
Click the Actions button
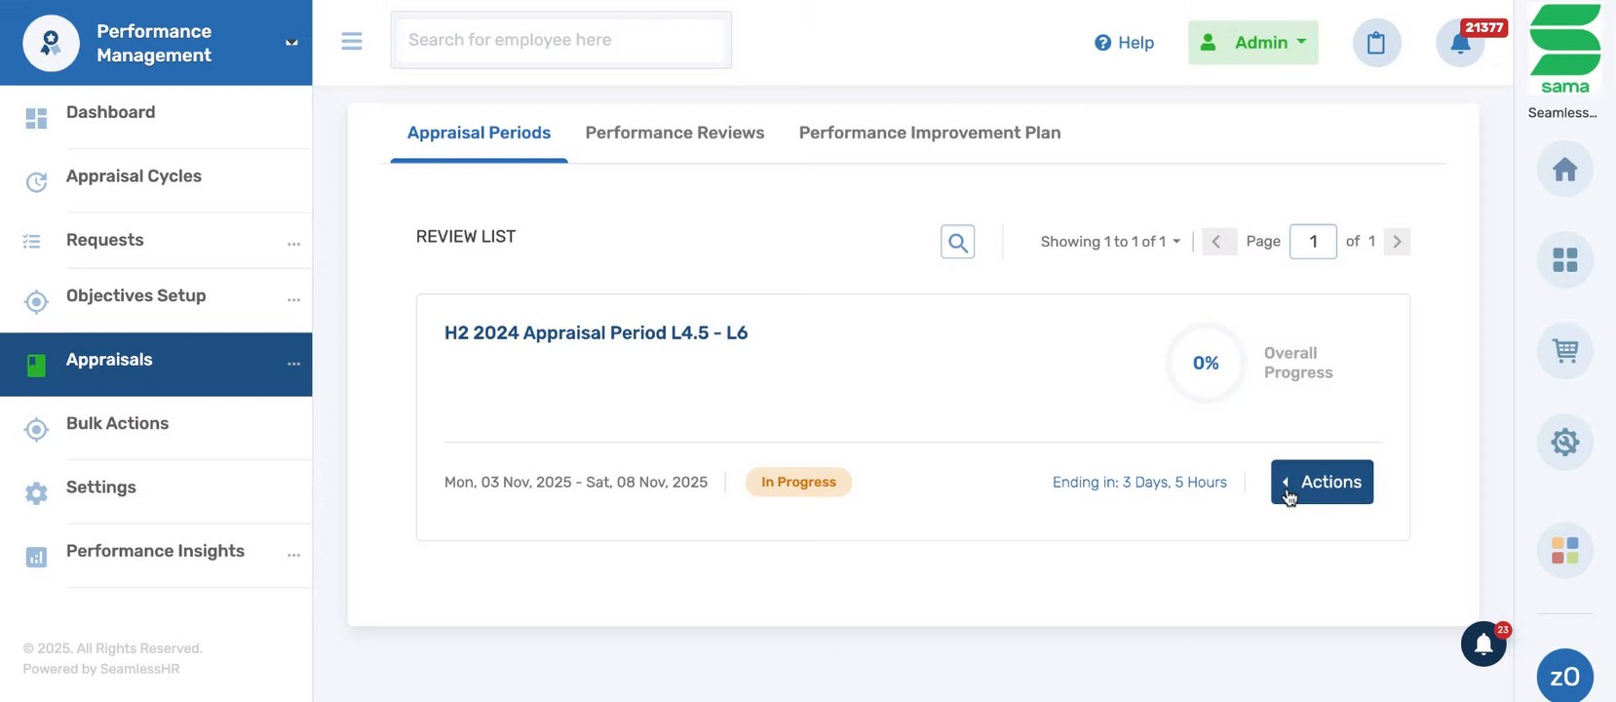(1322, 482)
